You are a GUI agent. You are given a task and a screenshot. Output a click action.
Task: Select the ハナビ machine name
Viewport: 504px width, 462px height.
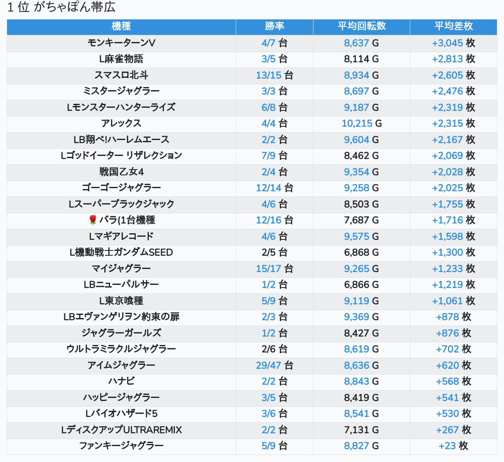pos(121,382)
